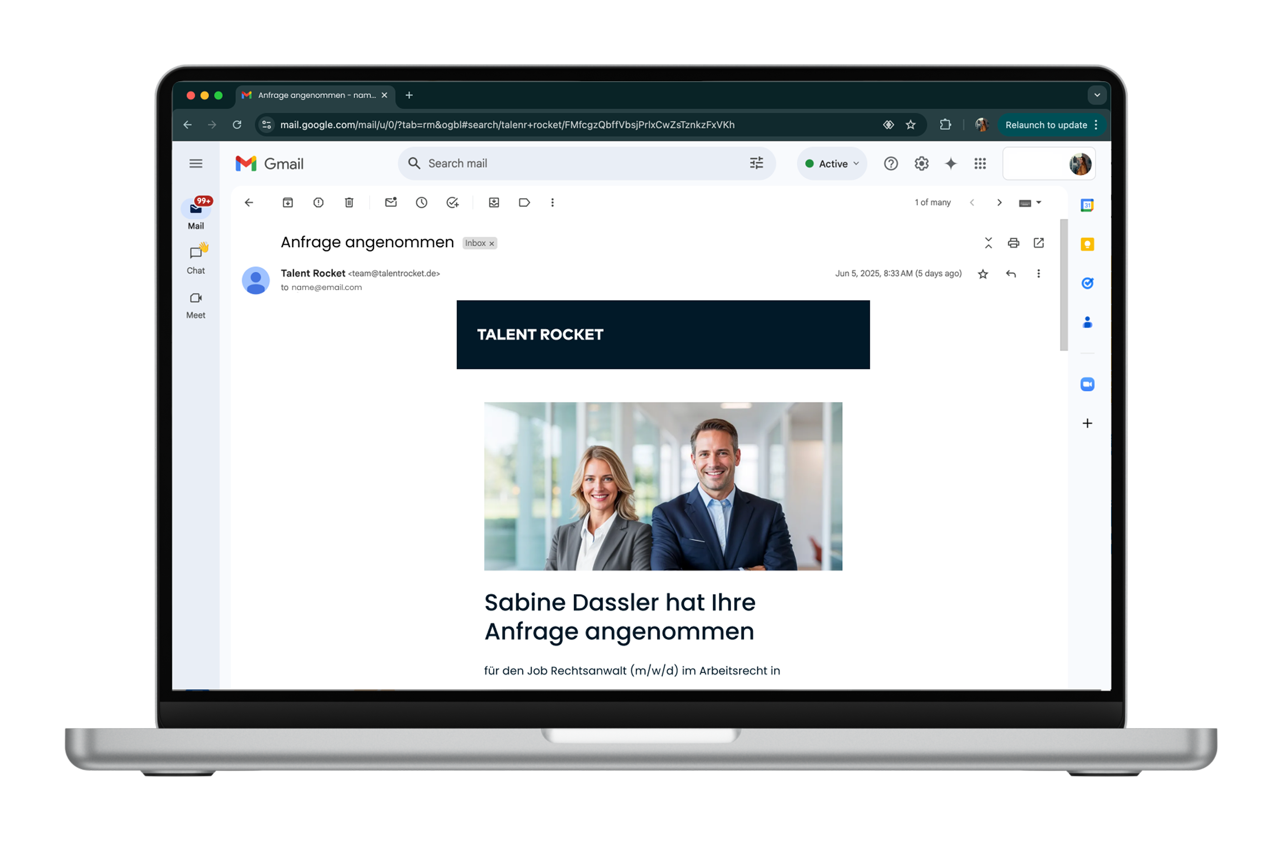Click the browser address bar URL

(507, 125)
